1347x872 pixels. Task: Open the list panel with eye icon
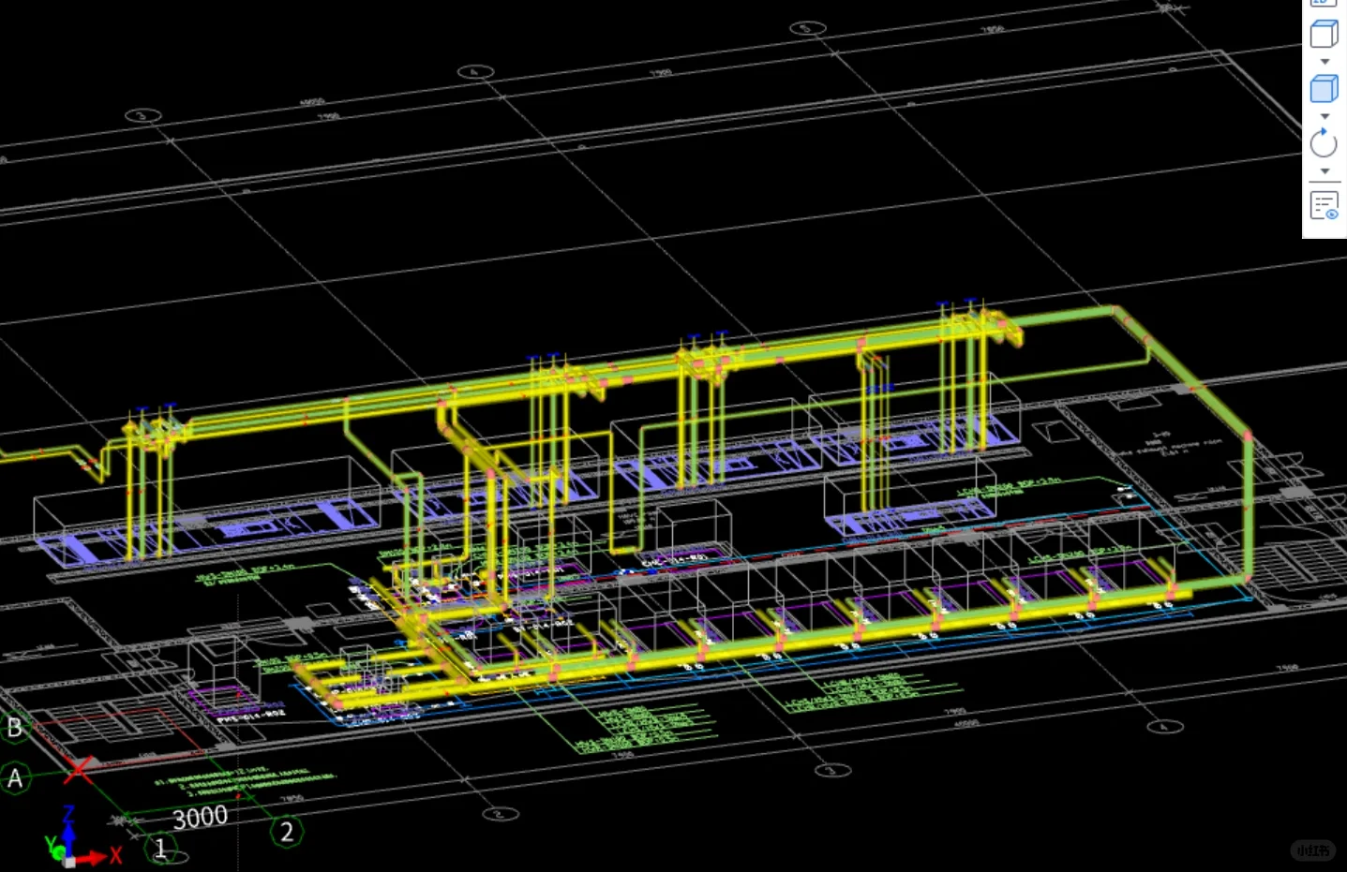tap(1324, 205)
